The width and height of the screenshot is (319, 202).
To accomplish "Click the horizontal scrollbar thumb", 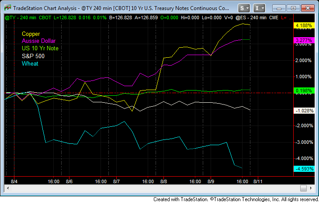I will [303, 188].
